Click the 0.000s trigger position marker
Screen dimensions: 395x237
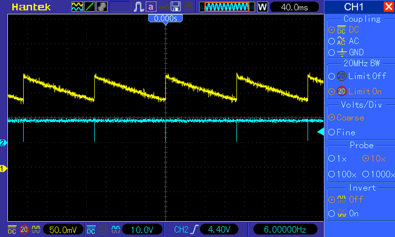pos(165,19)
